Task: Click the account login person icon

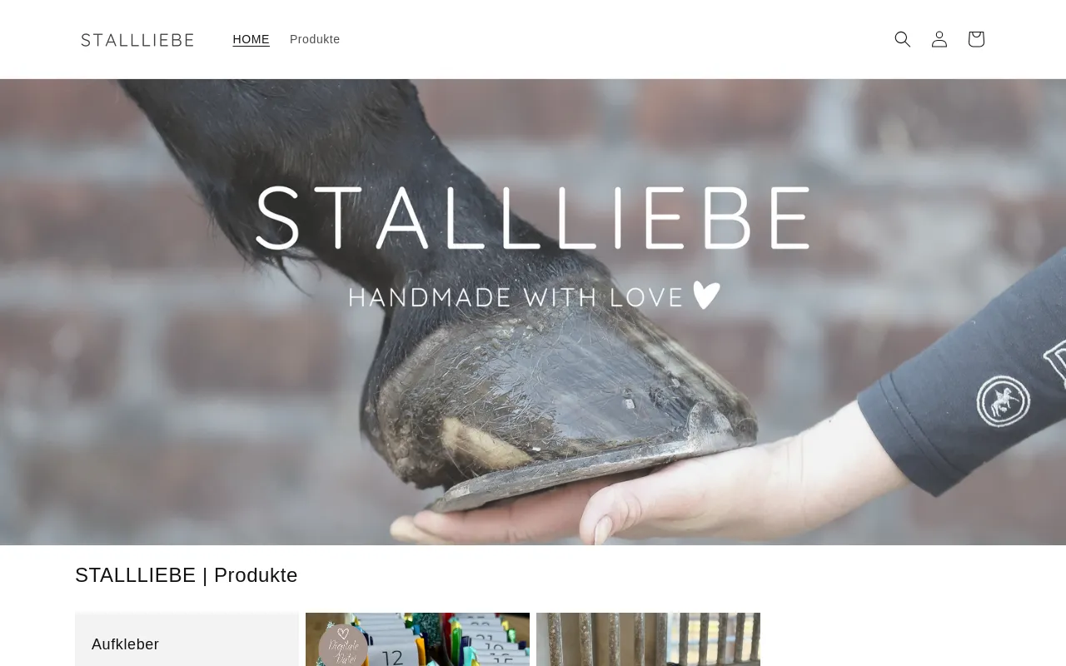Action: click(939, 39)
